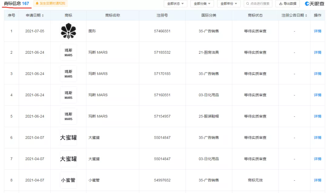
Task: Click the 商标名称 column header
Action: (x=113, y=15)
